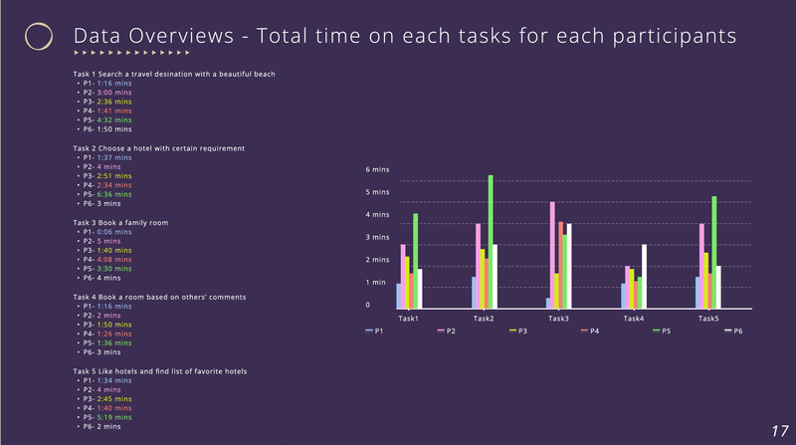Click 'Task 3 Book a family room' heading

pyautogui.click(x=120, y=223)
